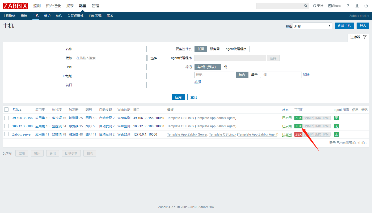
Task: Click the logout power icon
Action: click(x=366, y=6)
